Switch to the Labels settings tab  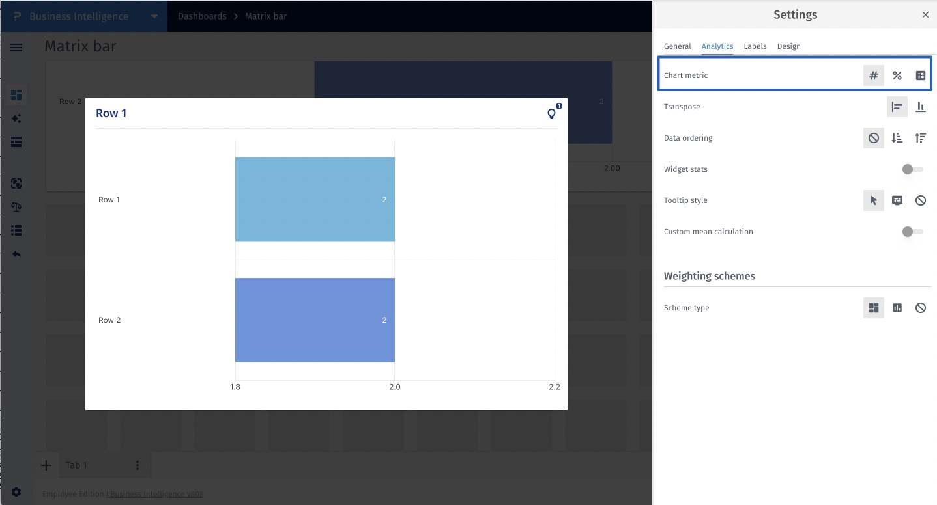[x=755, y=46]
